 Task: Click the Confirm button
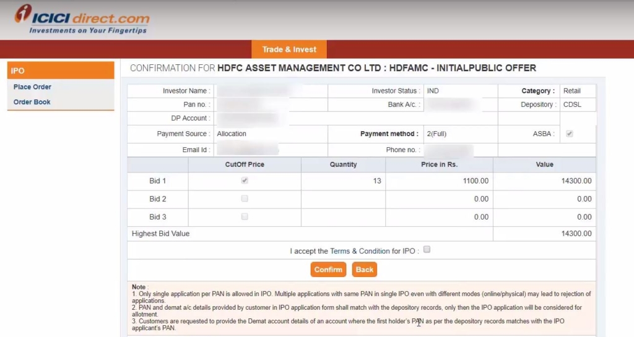click(x=328, y=270)
